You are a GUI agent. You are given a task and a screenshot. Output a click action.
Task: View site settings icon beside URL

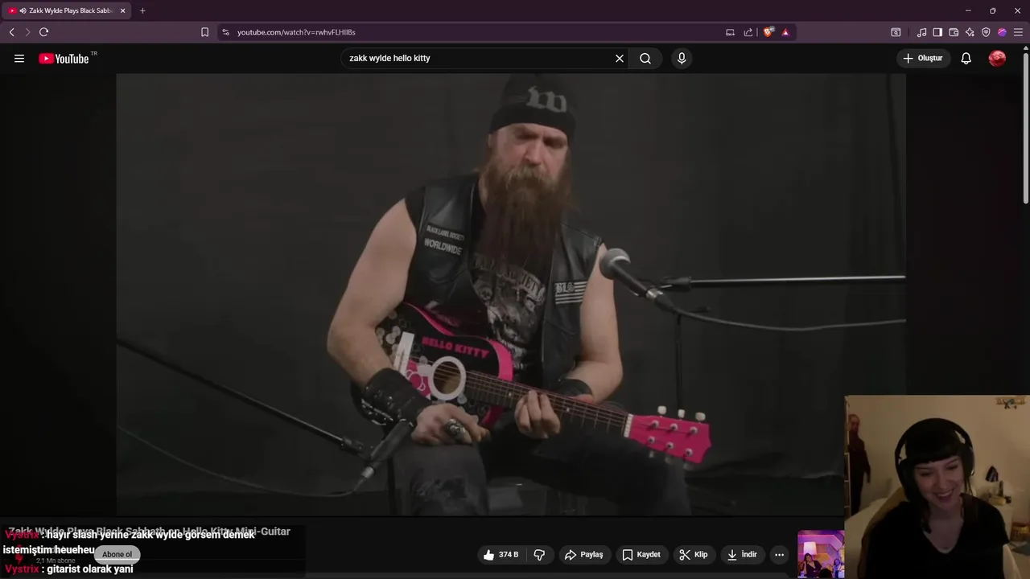pyautogui.click(x=225, y=32)
